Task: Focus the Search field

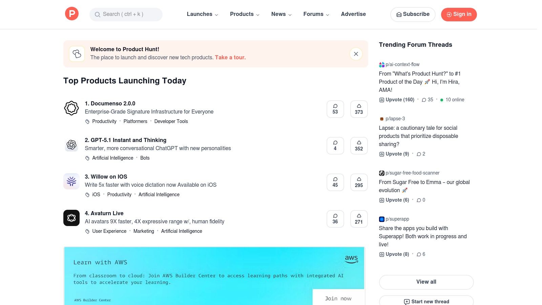Action: (126, 14)
